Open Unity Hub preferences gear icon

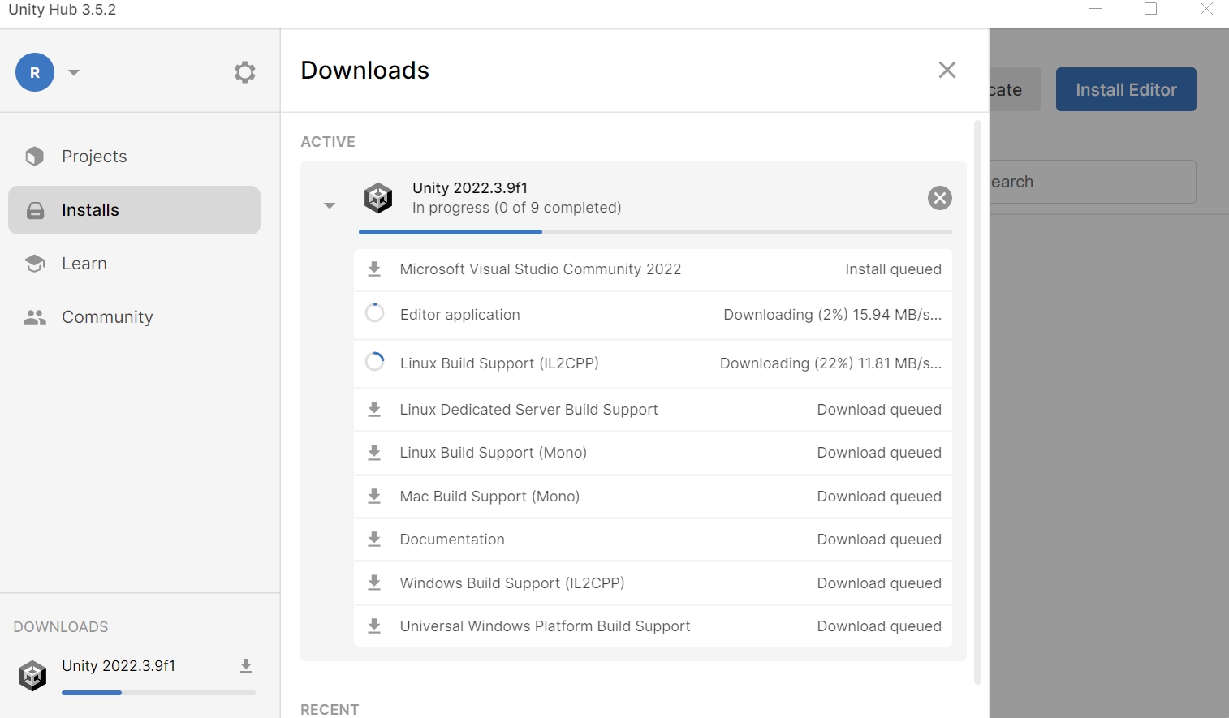(x=244, y=72)
